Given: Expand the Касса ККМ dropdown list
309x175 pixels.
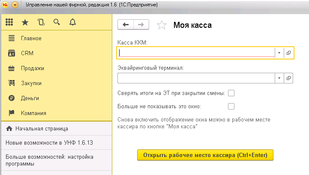Looking at the screenshot, I should click(x=279, y=53).
